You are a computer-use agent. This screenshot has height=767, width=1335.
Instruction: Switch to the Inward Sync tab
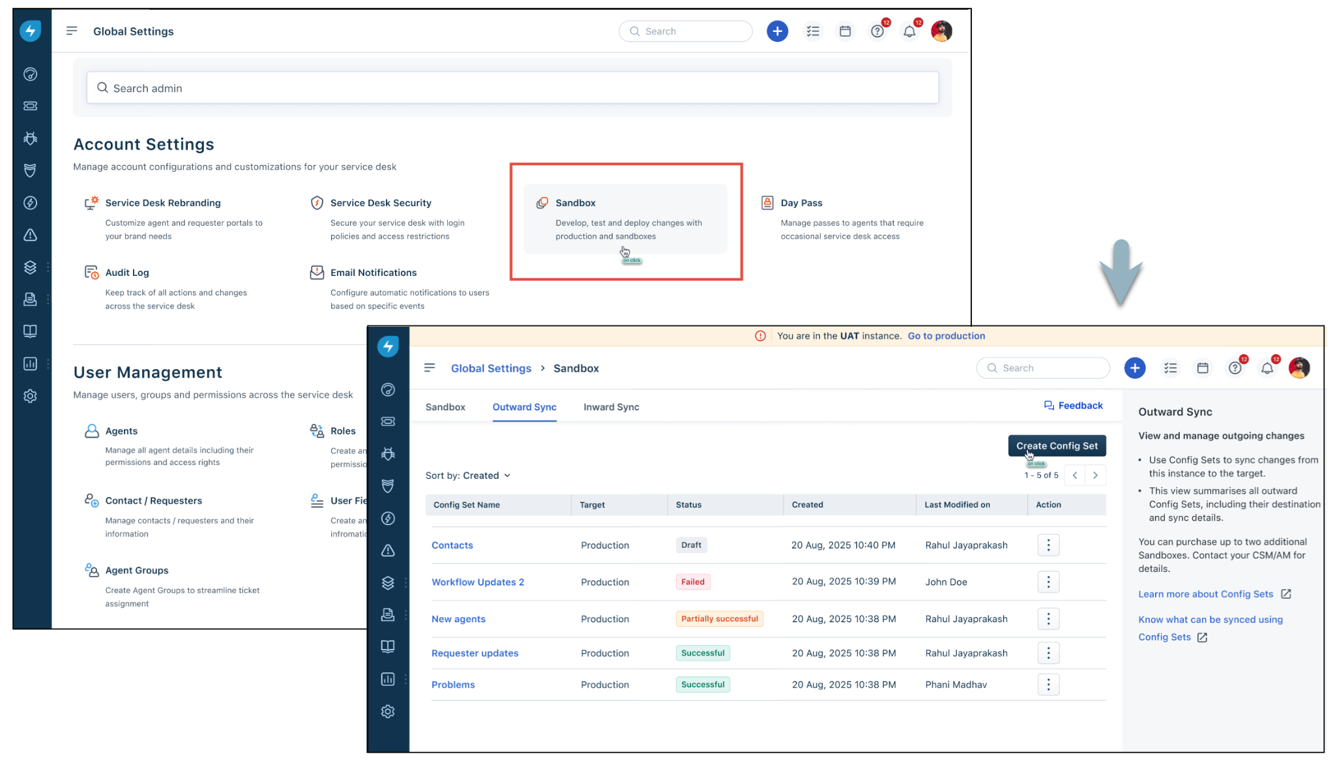click(x=611, y=407)
